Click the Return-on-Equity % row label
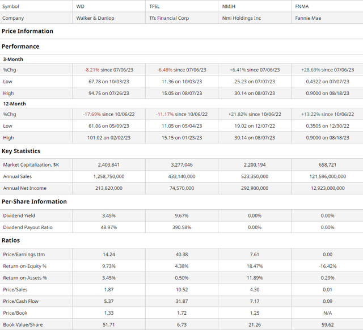Viewport: 363px width, 330px height. click(25, 266)
